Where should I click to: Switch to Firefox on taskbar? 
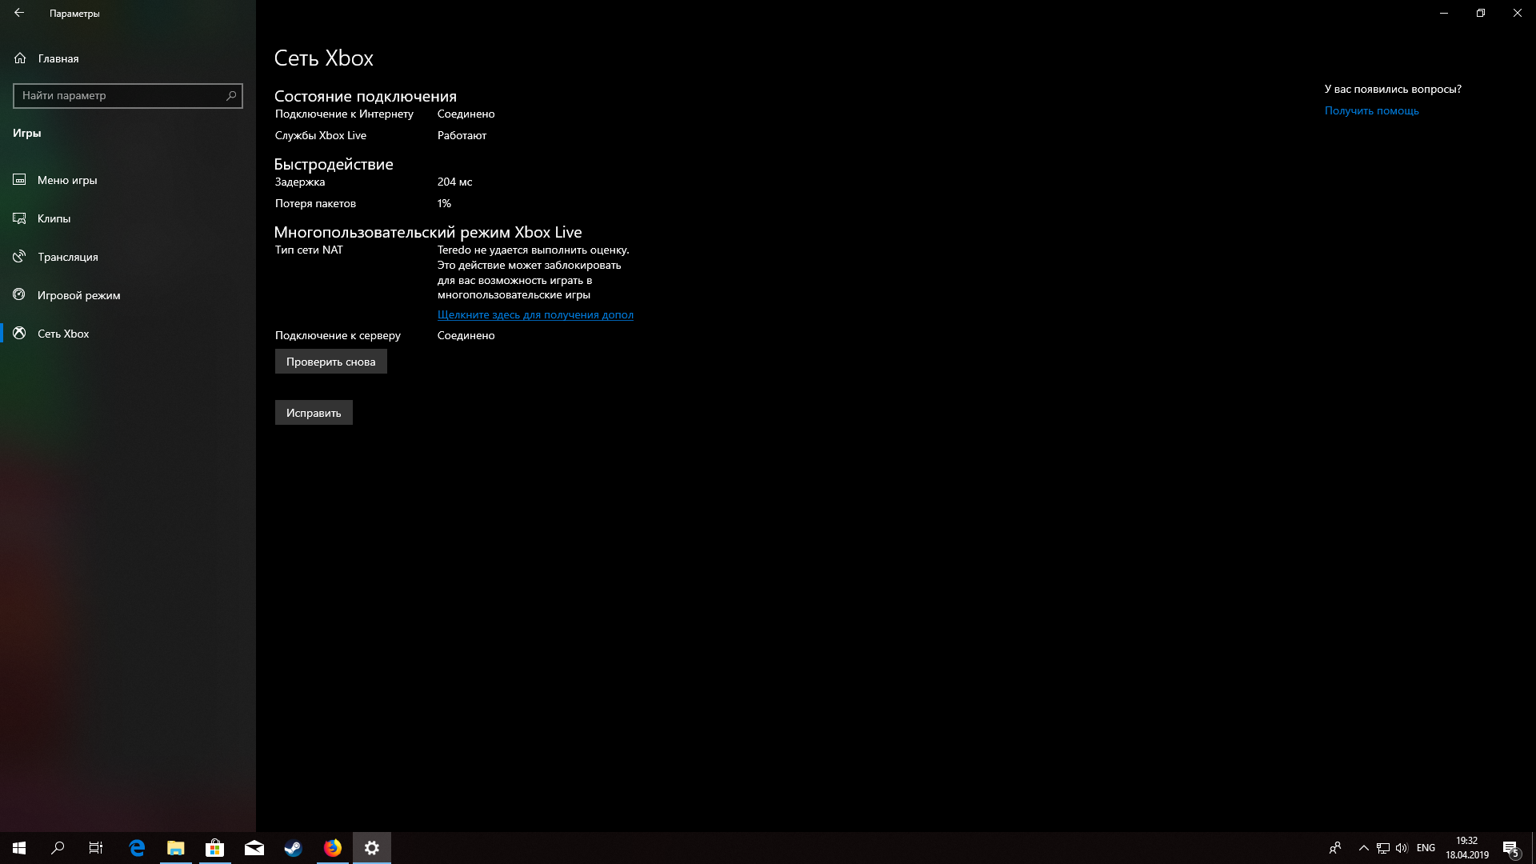click(x=333, y=848)
